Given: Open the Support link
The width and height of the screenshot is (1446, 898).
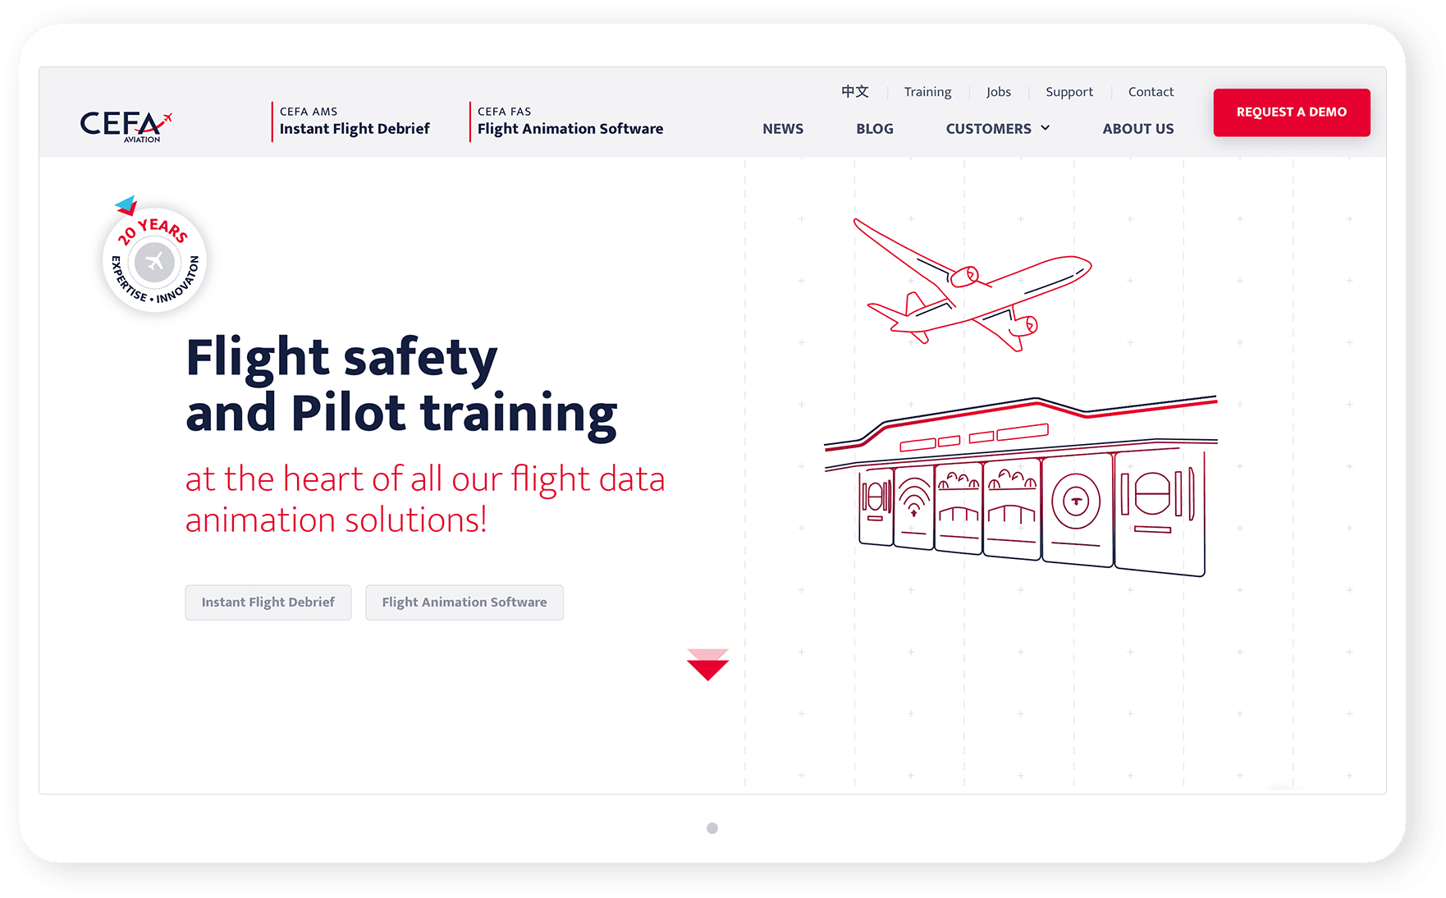Looking at the screenshot, I should click(x=1069, y=92).
